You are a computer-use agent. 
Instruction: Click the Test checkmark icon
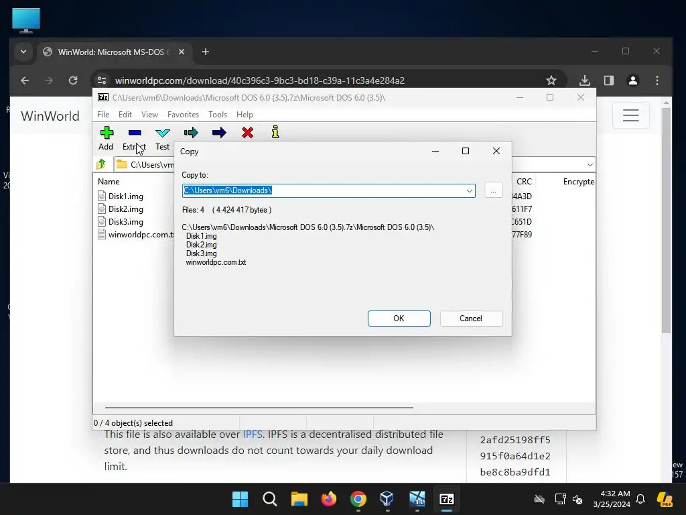pos(163,132)
